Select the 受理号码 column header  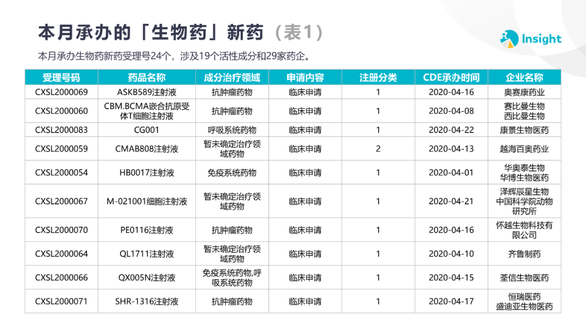61,77
